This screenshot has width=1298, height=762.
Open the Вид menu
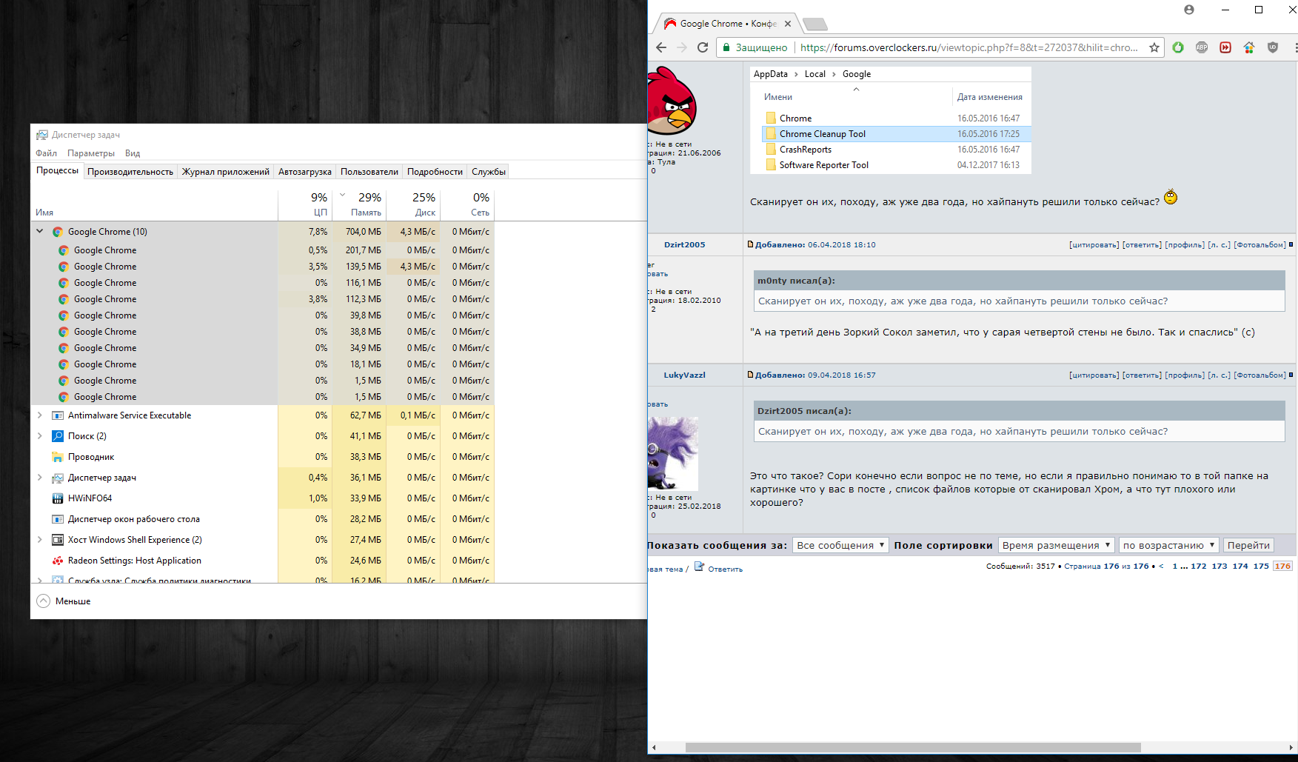click(x=133, y=153)
